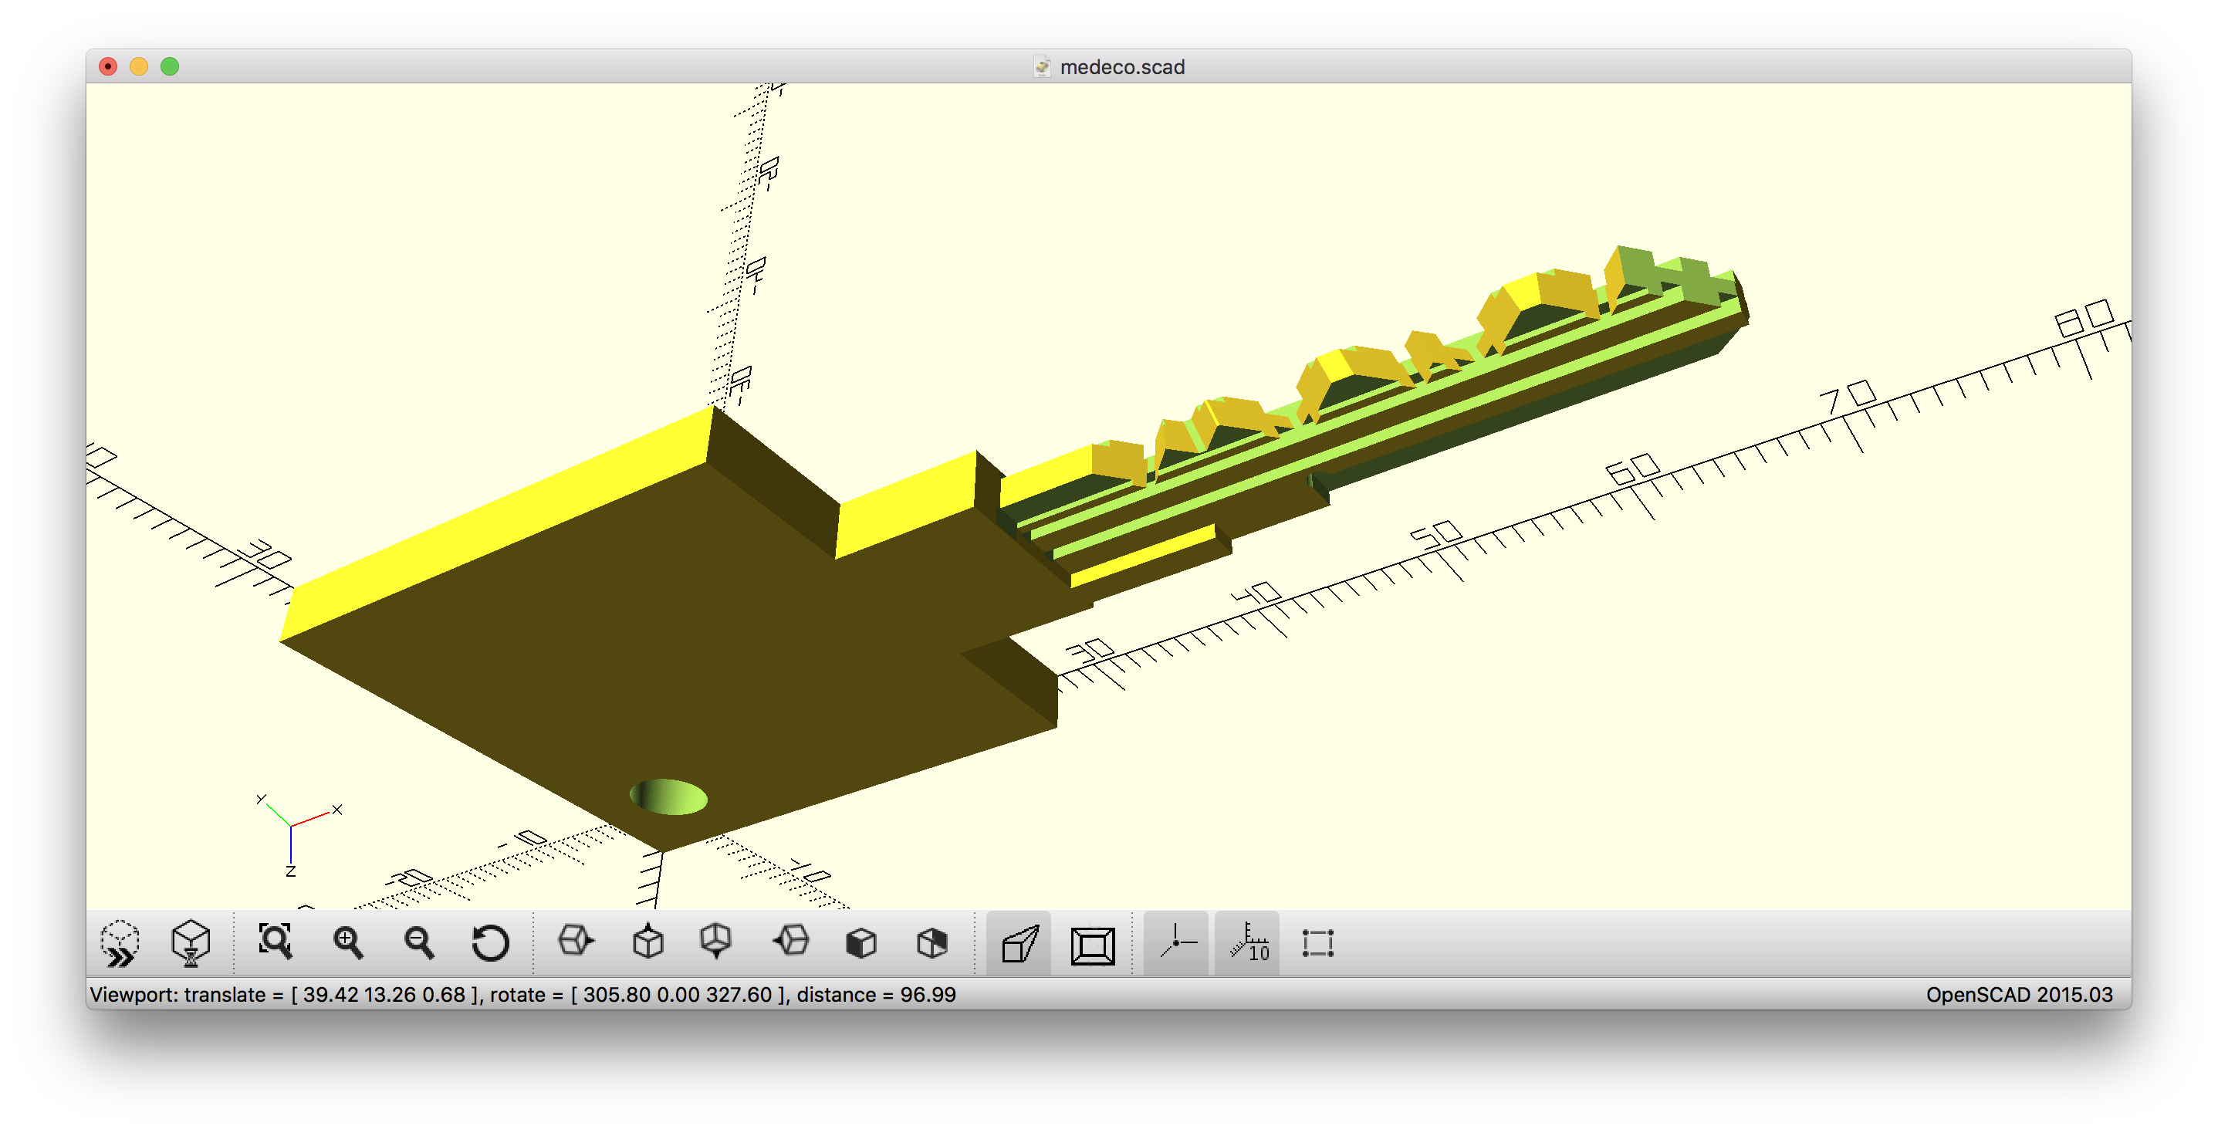Minimize window with yellow button
2218x1133 pixels.
pyautogui.click(x=139, y=66)
